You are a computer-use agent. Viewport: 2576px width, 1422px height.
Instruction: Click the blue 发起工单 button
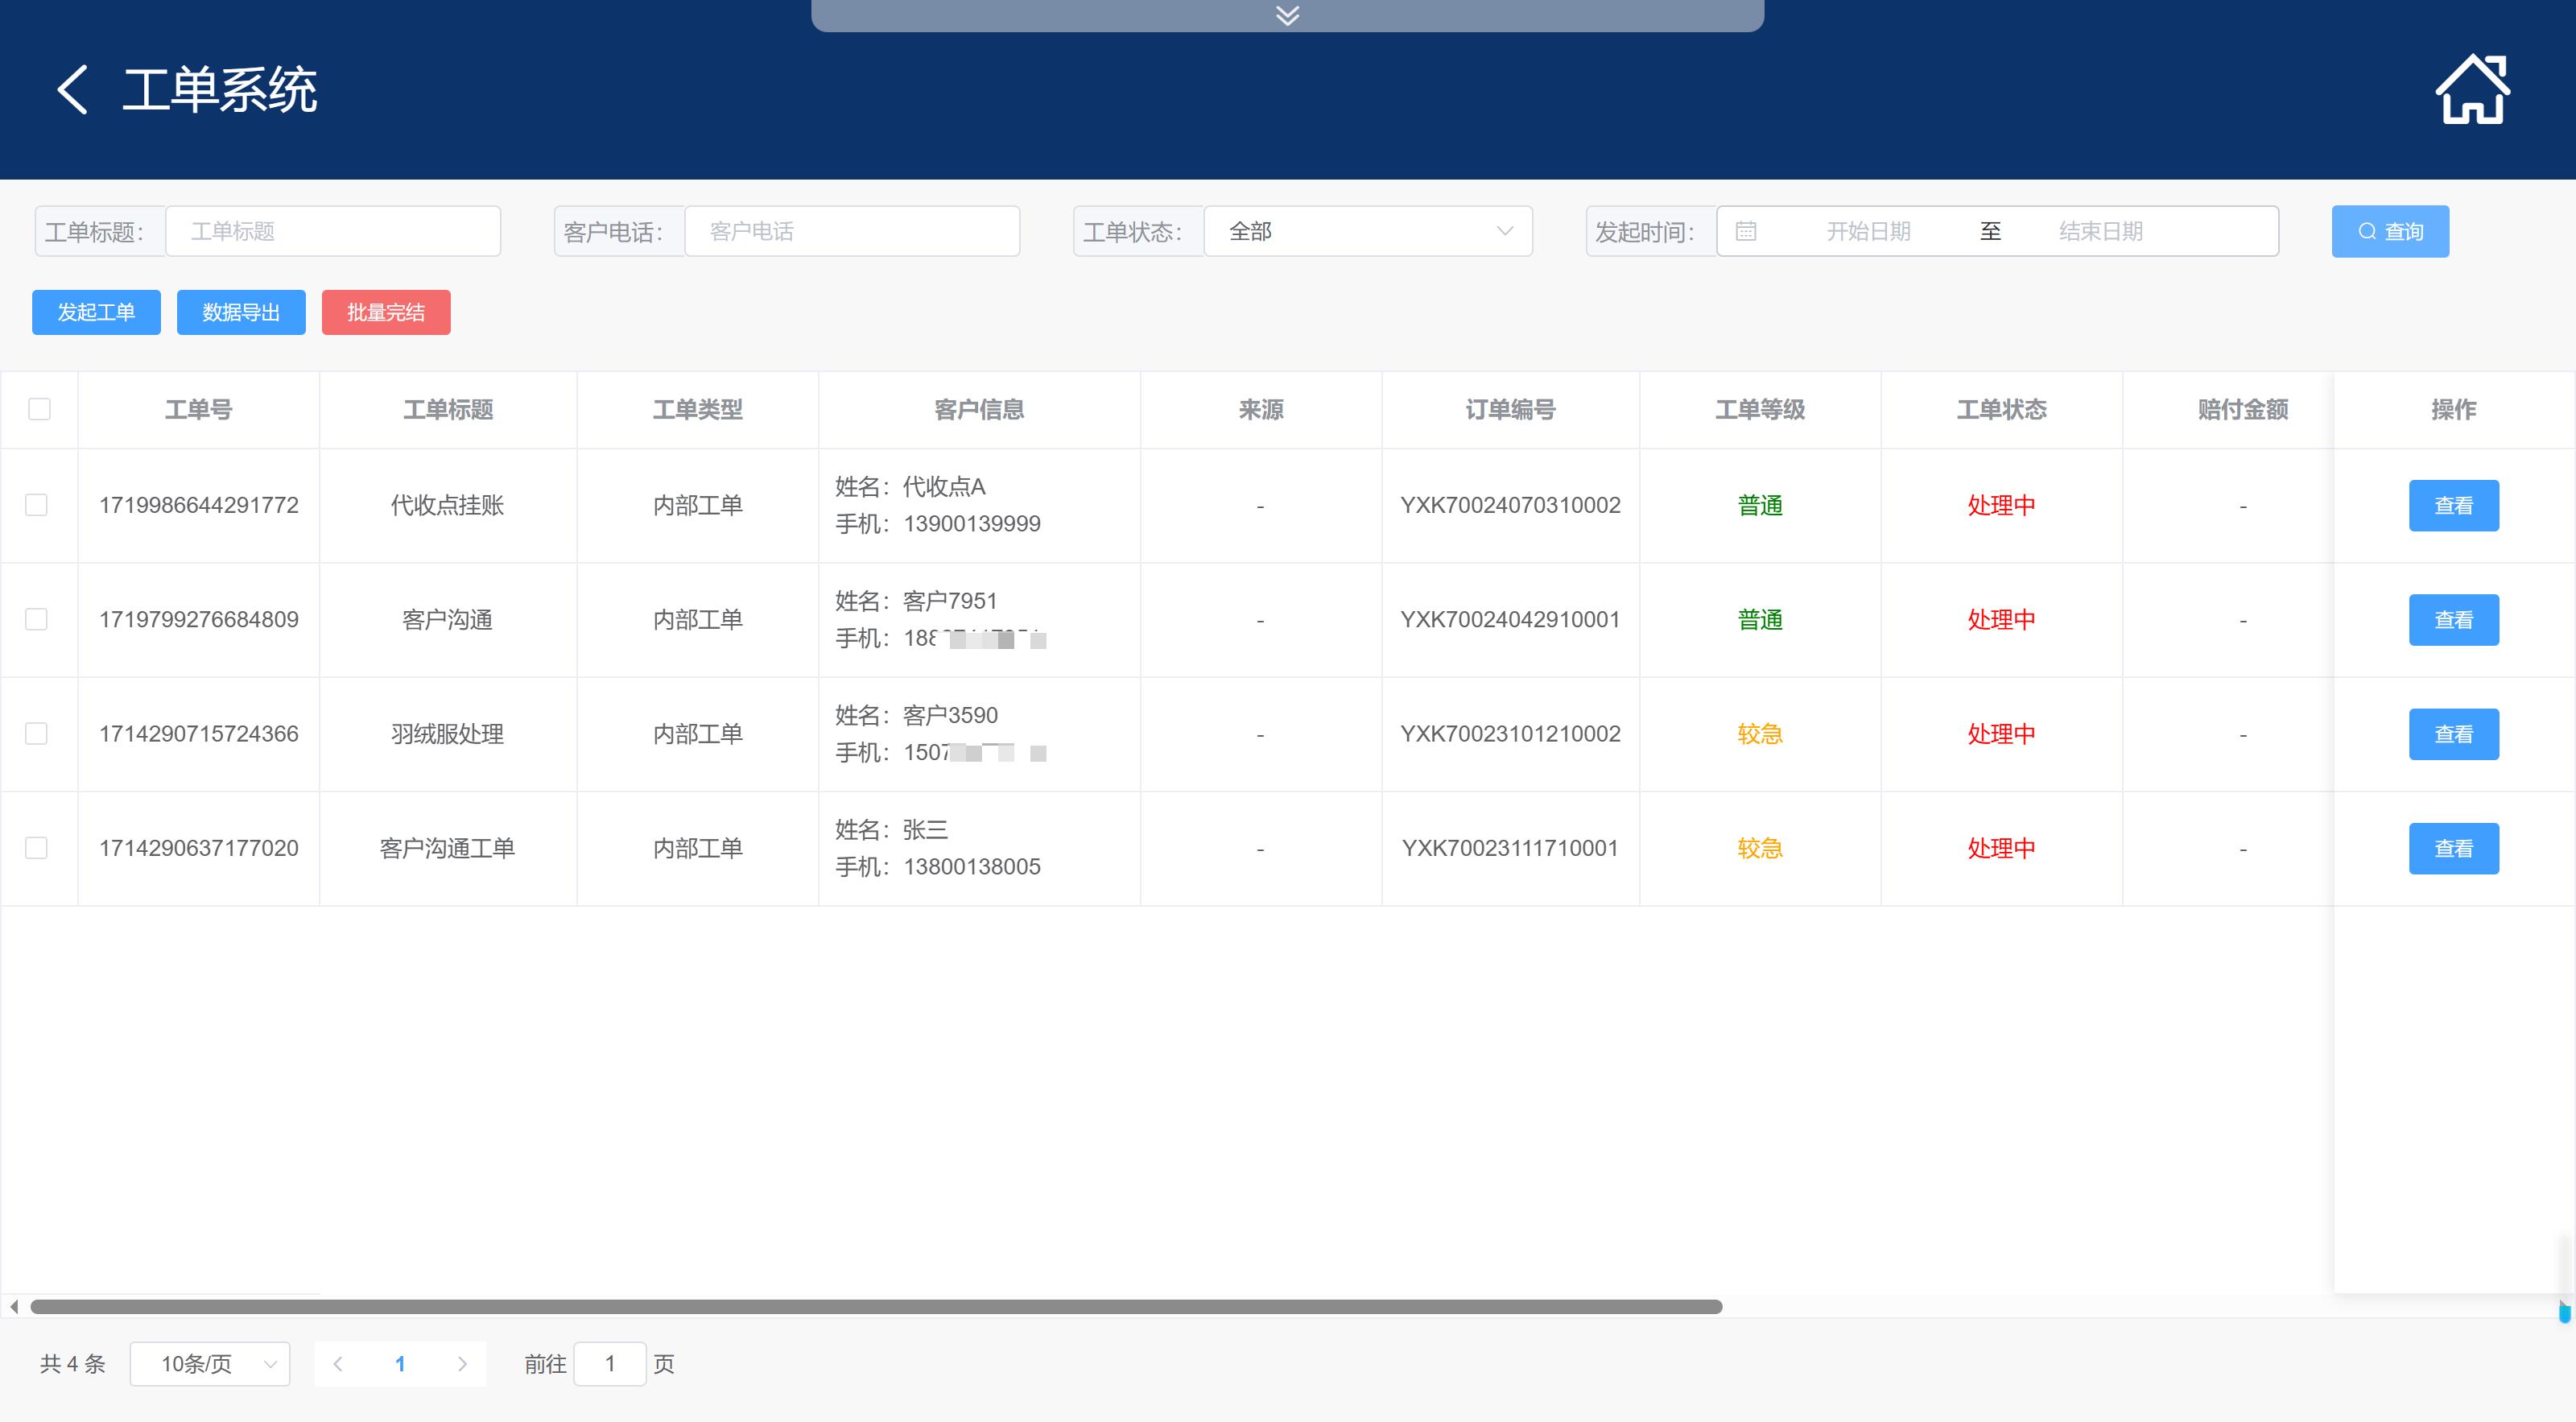click(96, 312)
